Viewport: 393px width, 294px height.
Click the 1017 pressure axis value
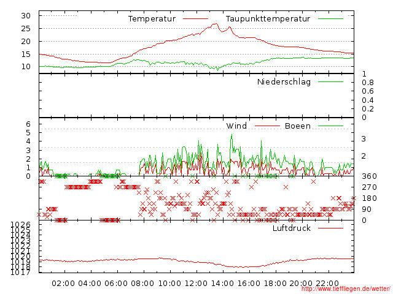point(20,272)
